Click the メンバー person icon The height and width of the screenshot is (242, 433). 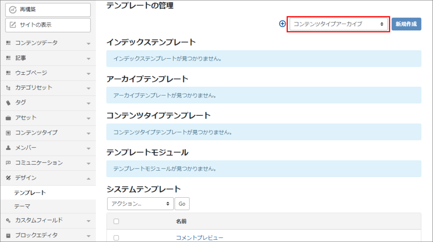click(x=8, y=148)
